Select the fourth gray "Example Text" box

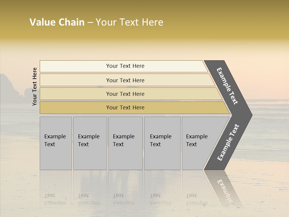pos(162,143)
